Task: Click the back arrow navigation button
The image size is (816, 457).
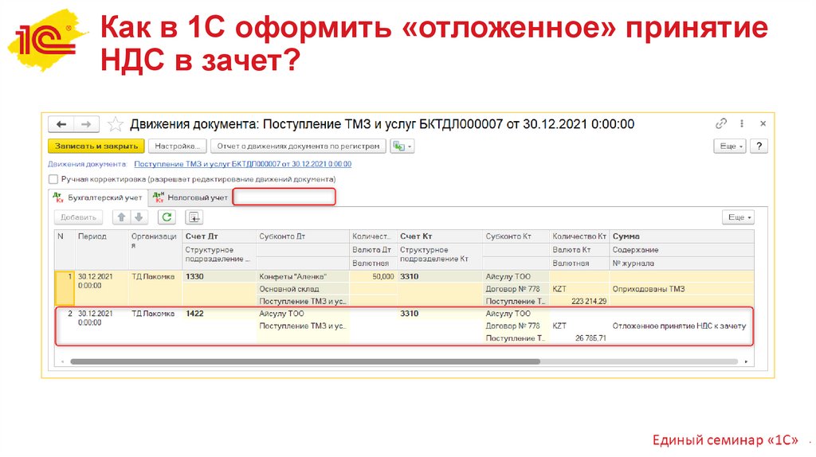Action: click(x=61, y=124)
